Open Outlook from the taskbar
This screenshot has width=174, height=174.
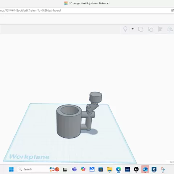click(145, 169)
